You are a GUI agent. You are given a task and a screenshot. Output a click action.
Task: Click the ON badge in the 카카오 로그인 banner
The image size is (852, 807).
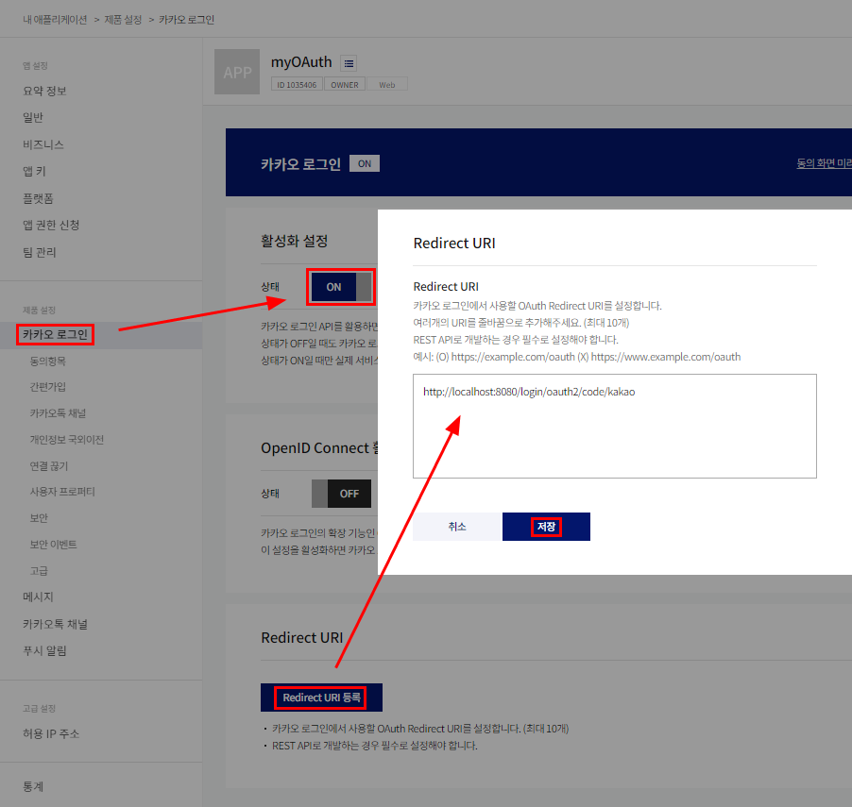click(x=365, y=163)
